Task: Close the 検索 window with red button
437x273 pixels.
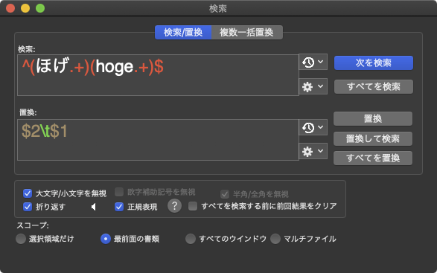Action: pyautogui.click(x=10, y=8)
